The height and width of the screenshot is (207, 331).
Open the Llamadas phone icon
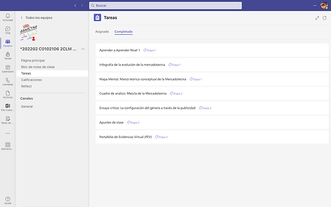coord(8,81)
